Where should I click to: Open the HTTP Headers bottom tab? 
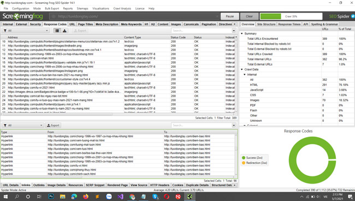coord(159,185)
